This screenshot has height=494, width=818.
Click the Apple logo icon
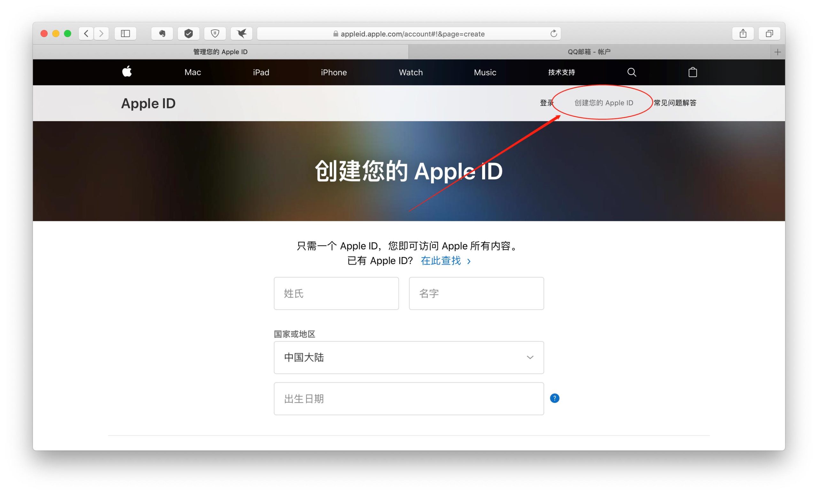(x=127, y=72)
